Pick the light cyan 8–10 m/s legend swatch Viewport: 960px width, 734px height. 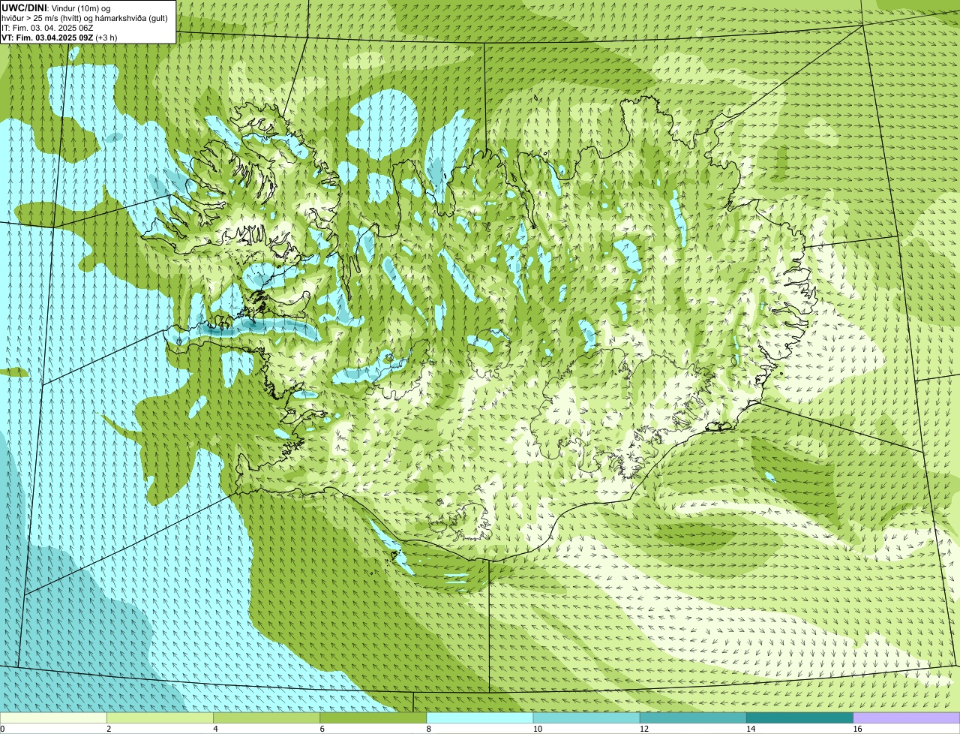tap(480, 718)
